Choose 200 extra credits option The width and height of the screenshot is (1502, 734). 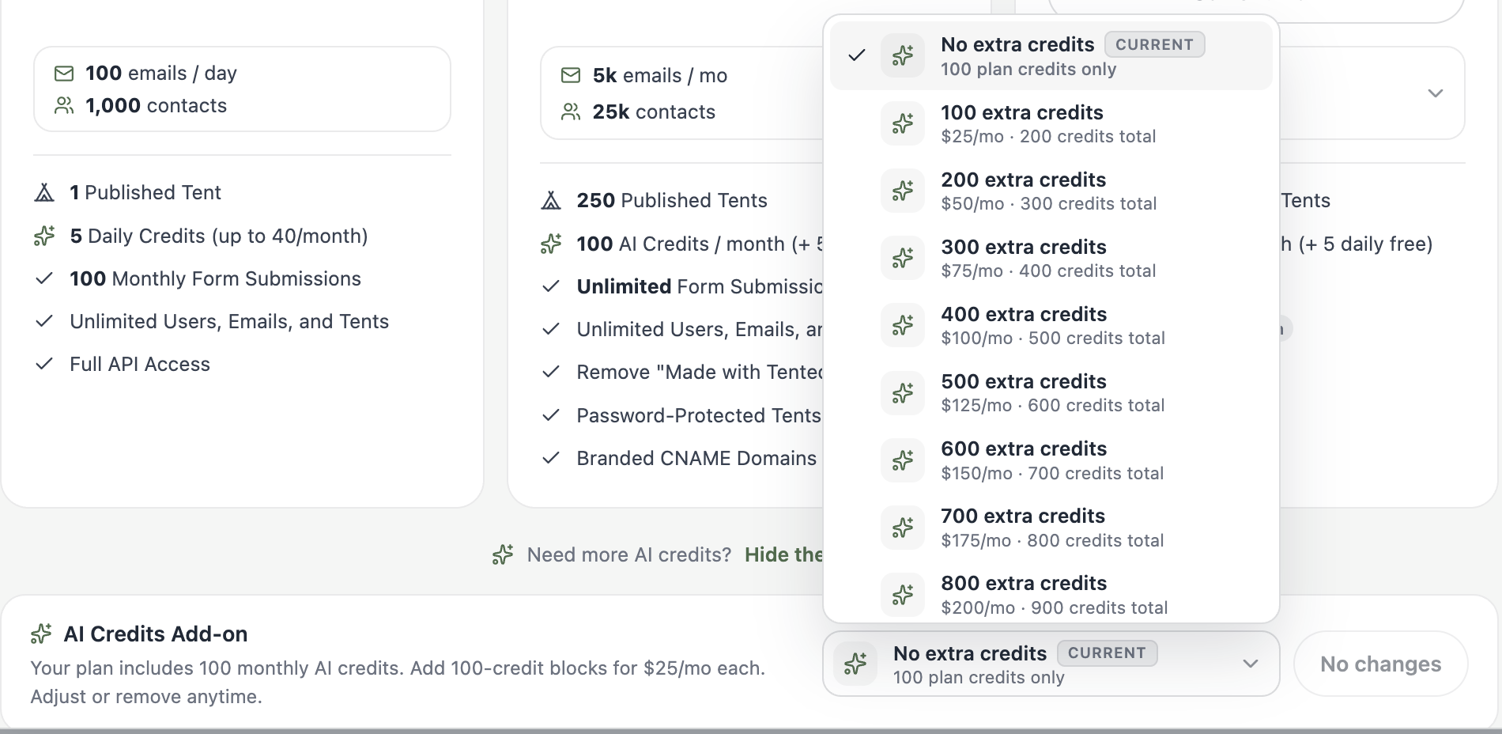coord(1051,191)
